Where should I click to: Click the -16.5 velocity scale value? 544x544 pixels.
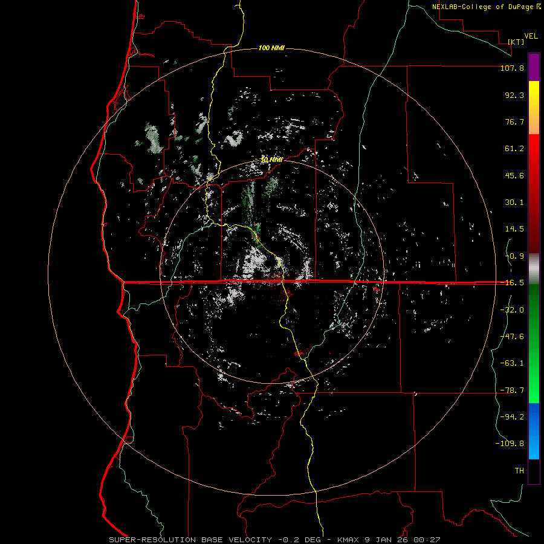[512, 283]
